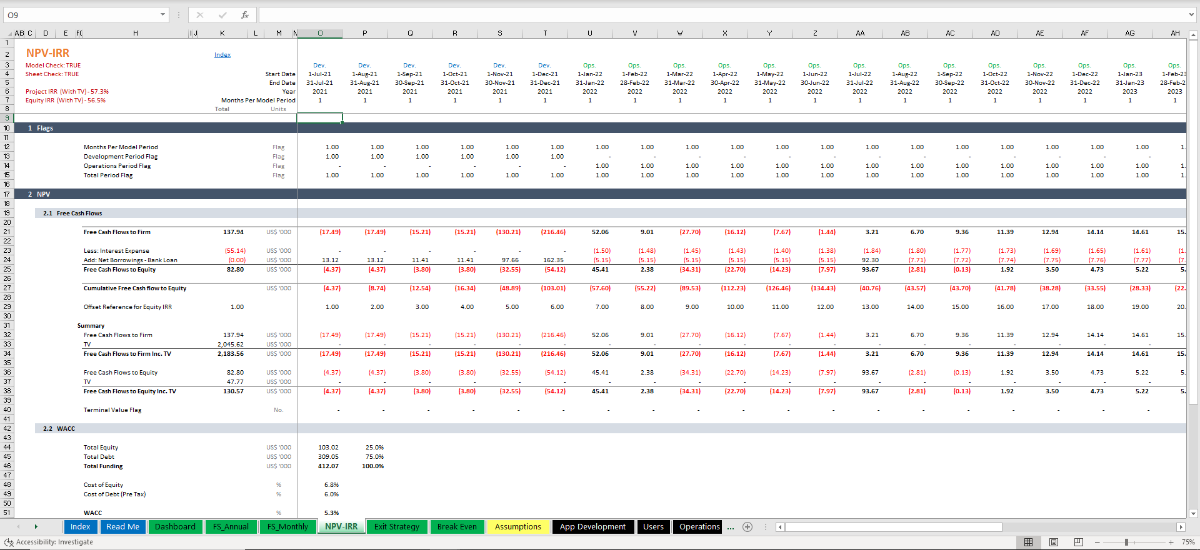Click 'Cost of Equity' value 6.8%

click(x=331, y=485)
